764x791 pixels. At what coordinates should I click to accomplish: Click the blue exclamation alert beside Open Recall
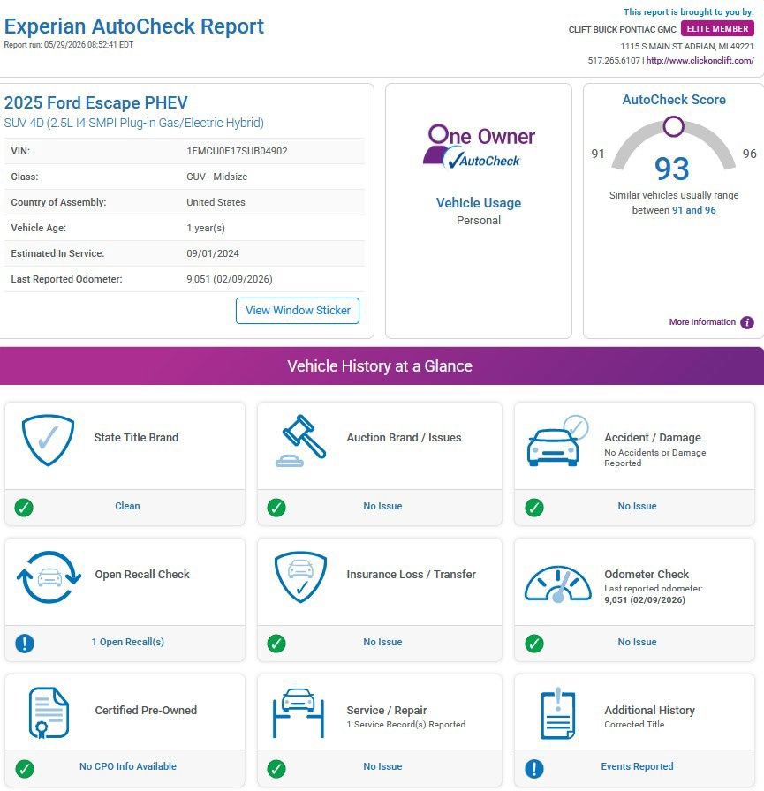[25, 644]
